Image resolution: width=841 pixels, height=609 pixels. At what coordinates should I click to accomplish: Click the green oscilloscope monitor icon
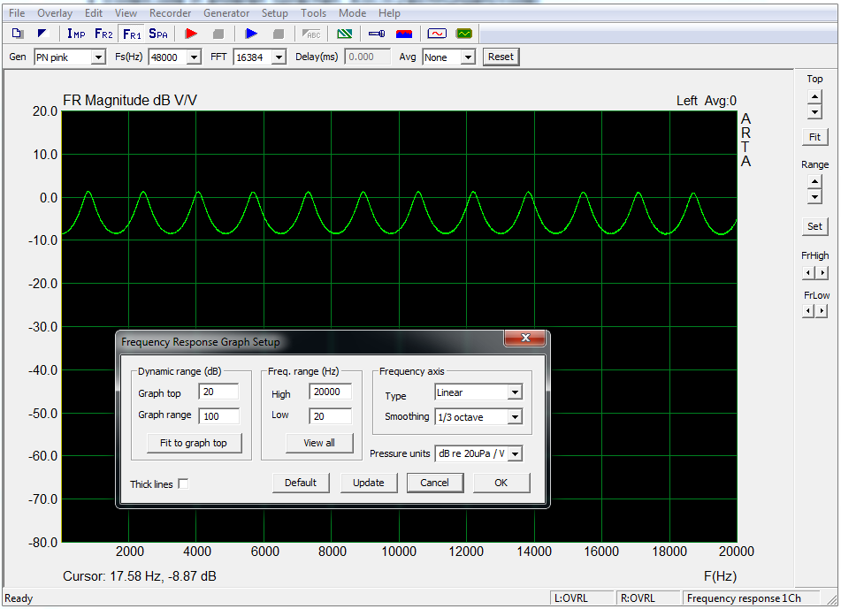pos(464,34)
